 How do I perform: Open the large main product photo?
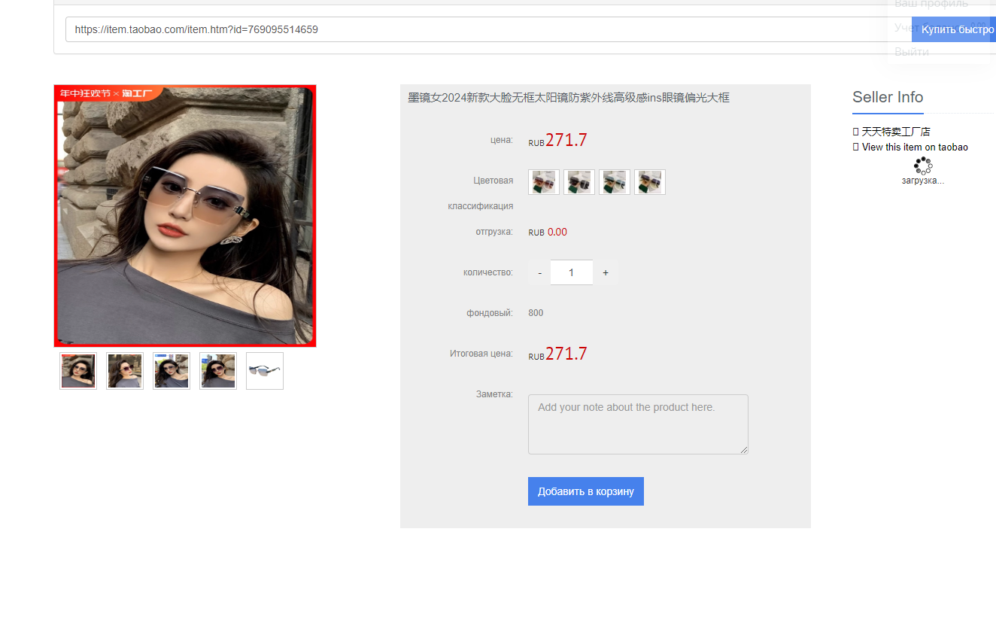[185, 216]
